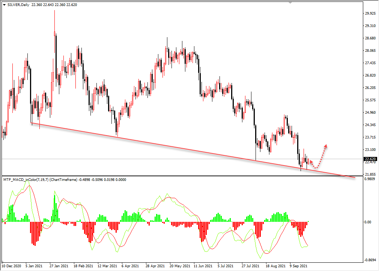Click the 29.310 price scale value

click(370, 26)
